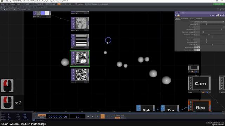Click the Amplitude slider handle

pyautogui.click(x=206, y=42)
